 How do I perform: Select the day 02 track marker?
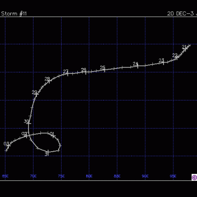[x=27, y=135]
